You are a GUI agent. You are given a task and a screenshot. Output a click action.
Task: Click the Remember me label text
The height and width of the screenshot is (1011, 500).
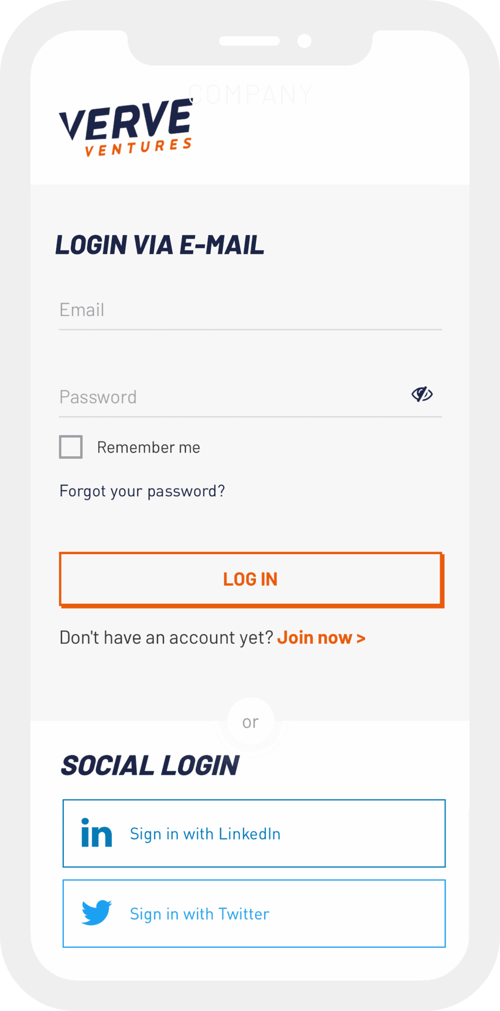(149, 448)
